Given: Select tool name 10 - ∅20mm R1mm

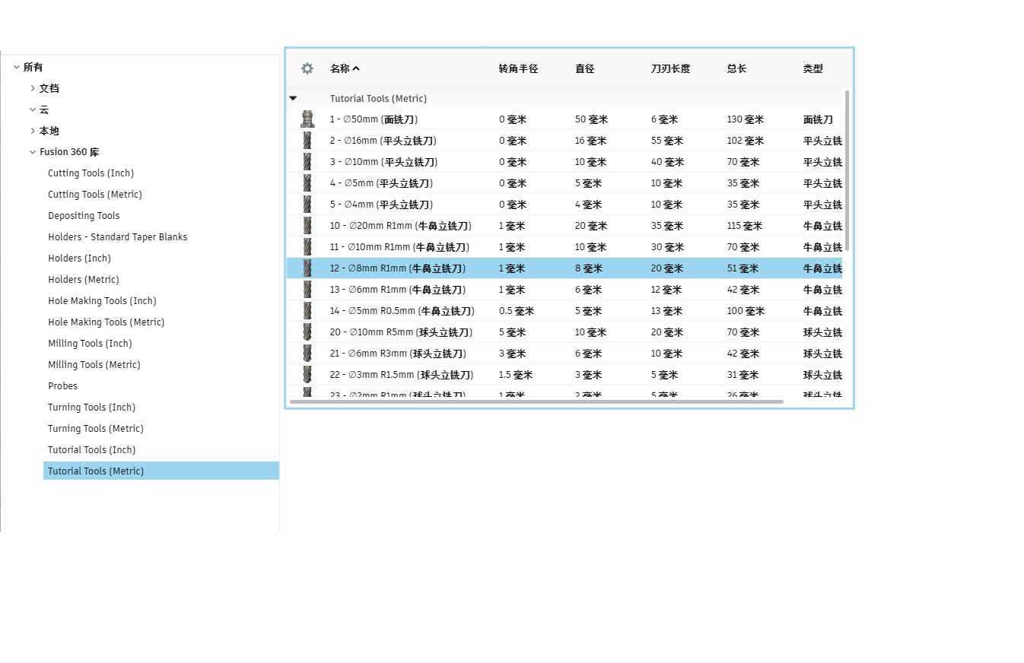Looking at the screenshot, I should click(x=401, y=226).
